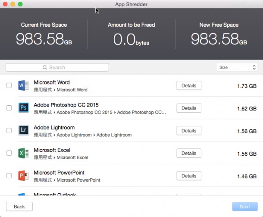Check the Microsoft Word checkbox
The width and height of the screenshot is (263, 217).
click(9, 85)
